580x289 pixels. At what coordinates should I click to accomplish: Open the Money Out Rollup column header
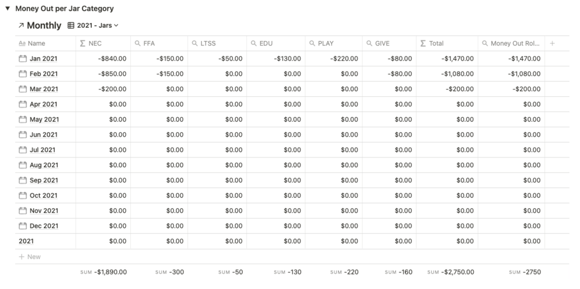[x=511, y=43]
